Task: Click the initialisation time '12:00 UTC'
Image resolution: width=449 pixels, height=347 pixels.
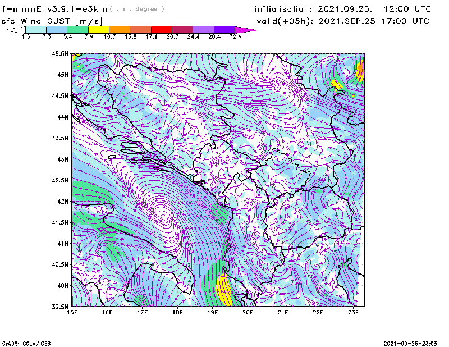Action: click(x=407, y=9)
